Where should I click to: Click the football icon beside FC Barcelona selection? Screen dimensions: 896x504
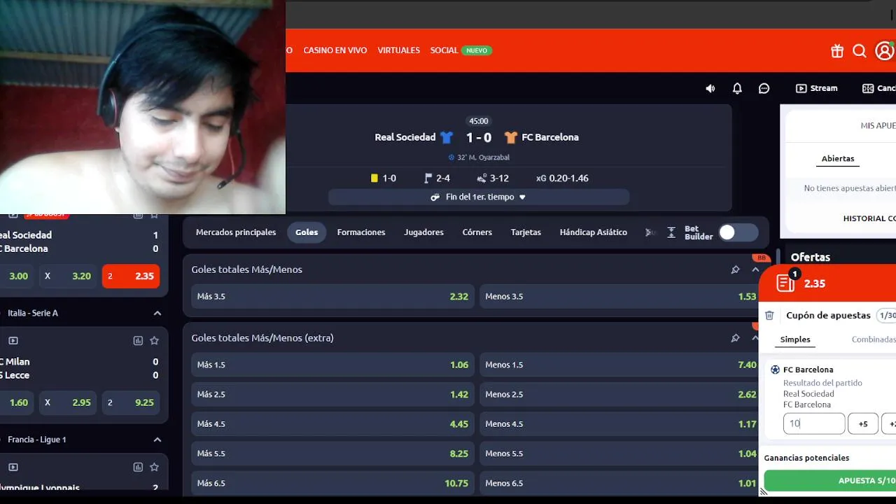775,370
